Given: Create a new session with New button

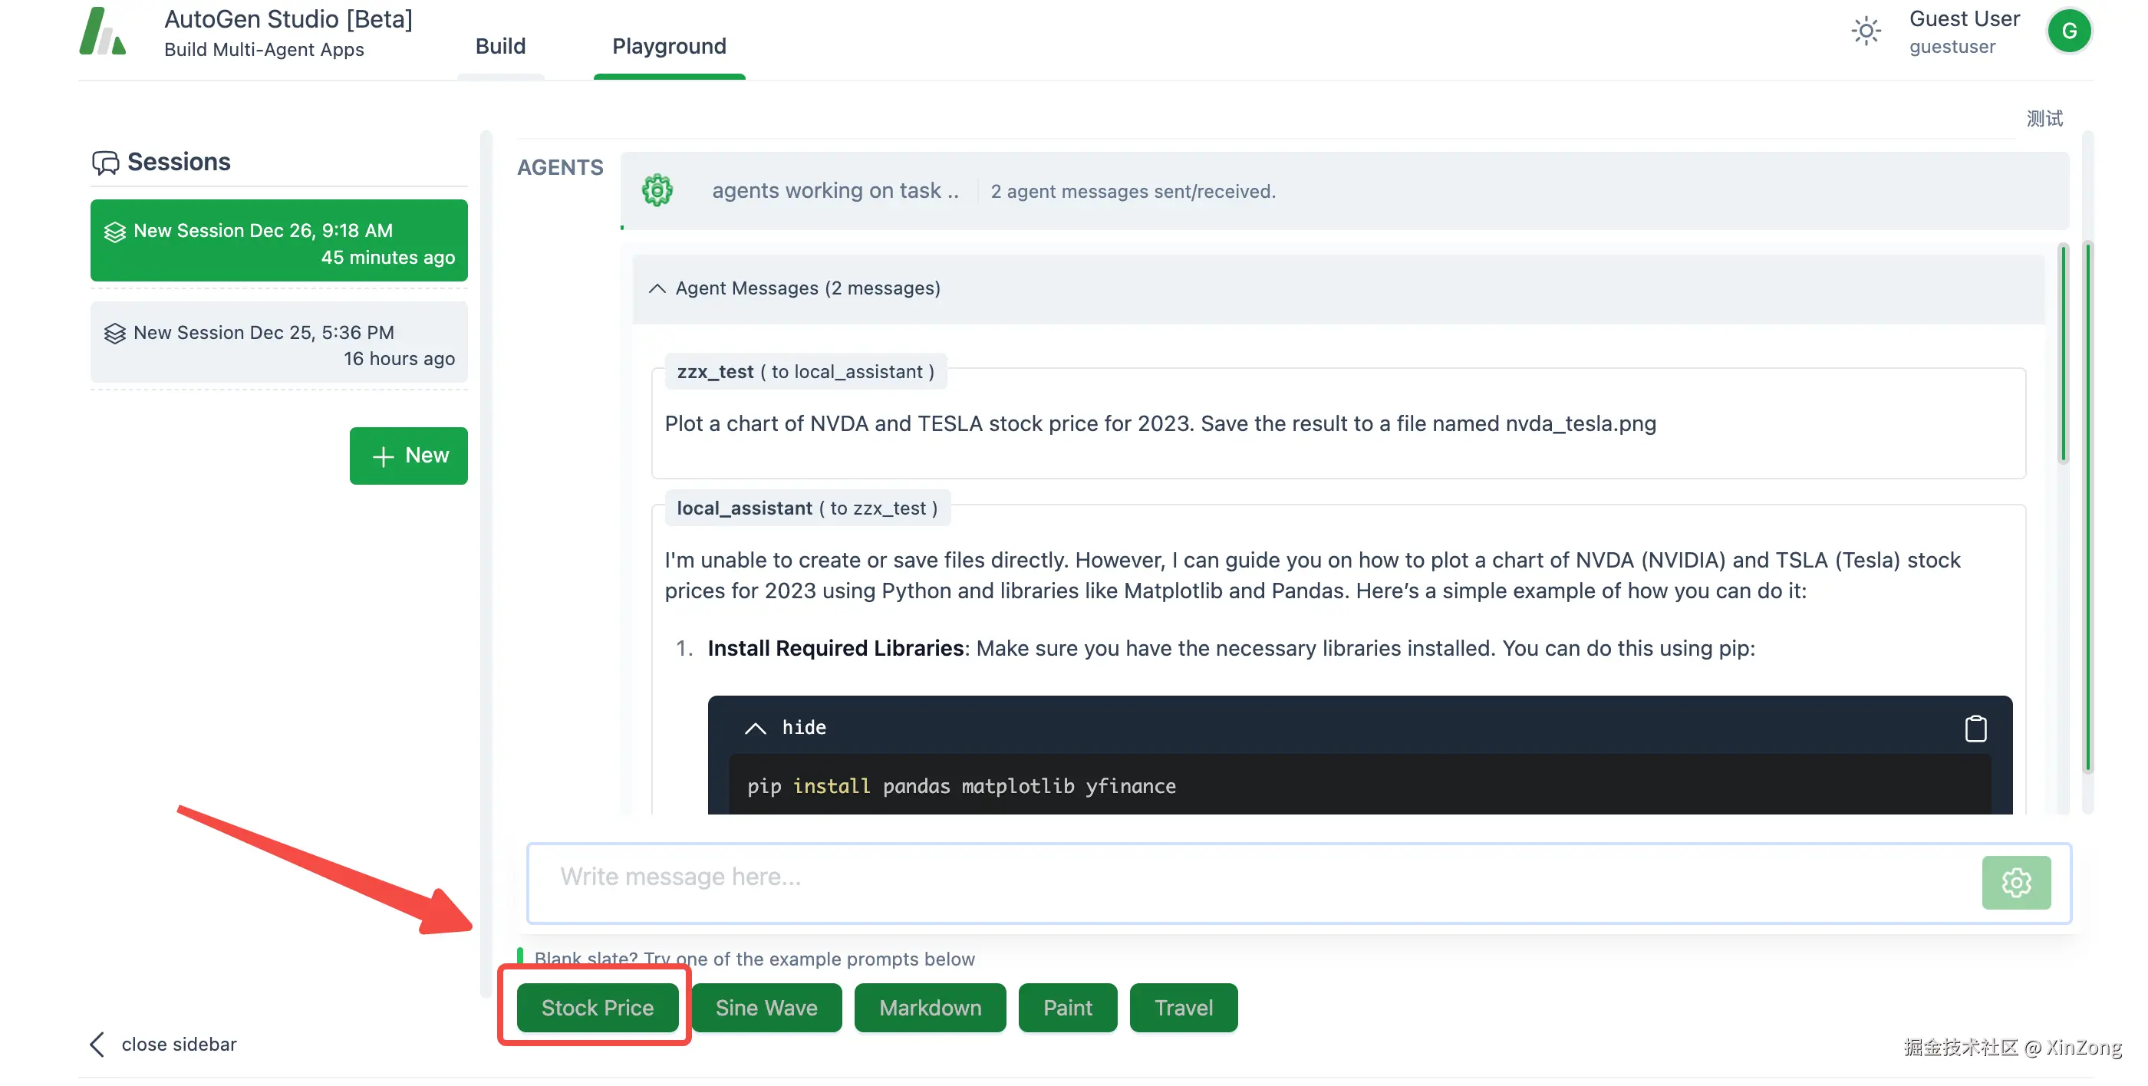Looking at the screenshot, I should click(409, 456).
